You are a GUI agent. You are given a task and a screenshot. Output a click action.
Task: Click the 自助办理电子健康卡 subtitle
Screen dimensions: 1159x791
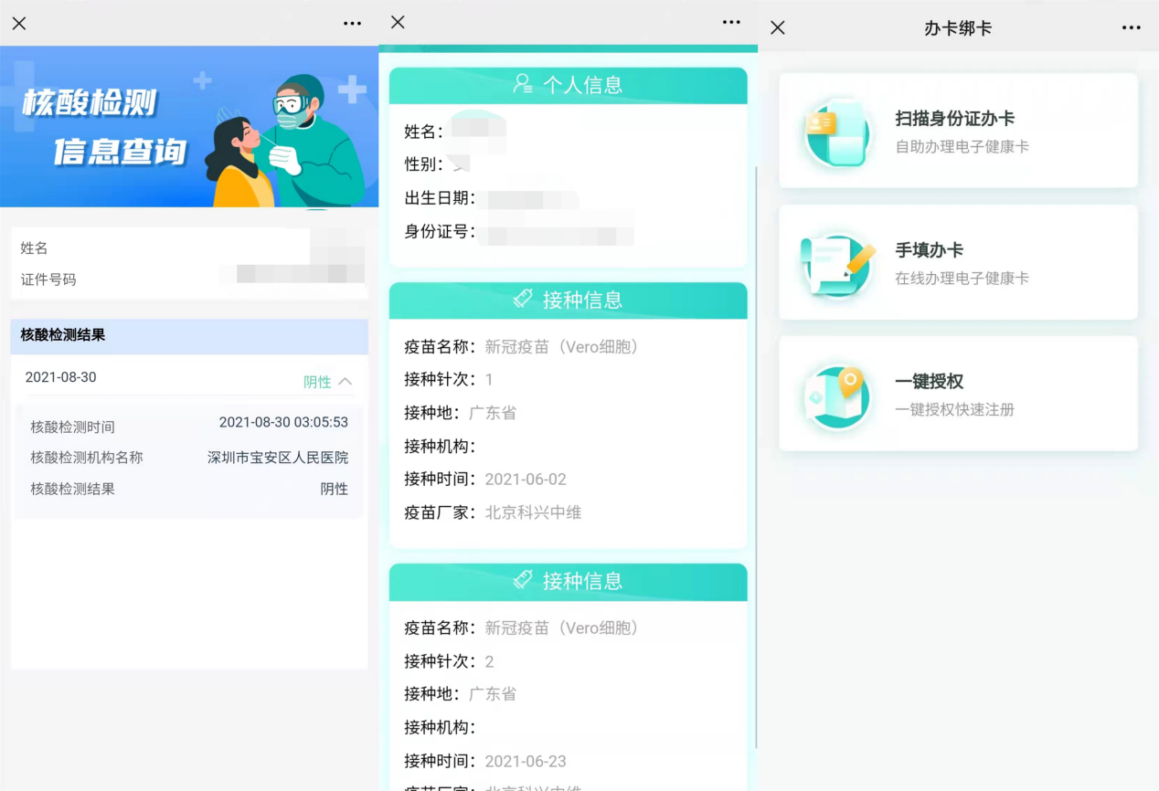962,146
